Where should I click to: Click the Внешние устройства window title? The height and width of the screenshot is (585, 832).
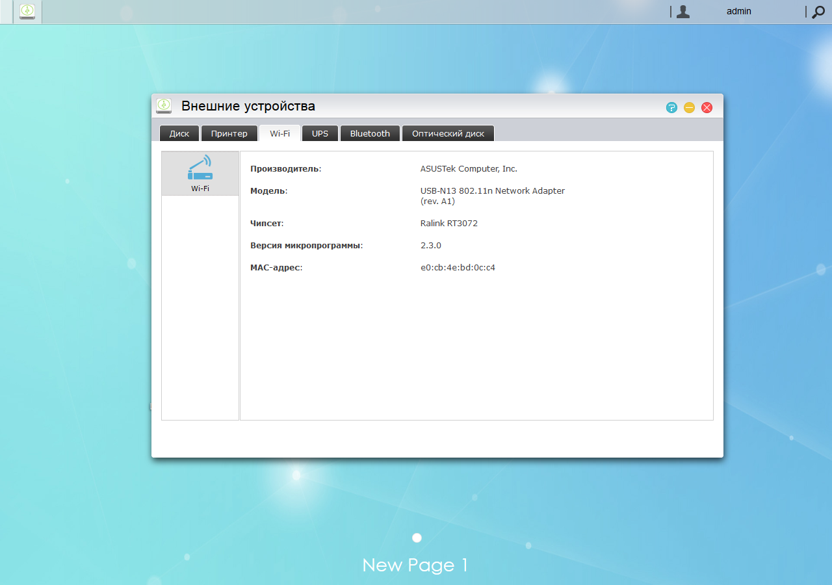click(248, 106)
